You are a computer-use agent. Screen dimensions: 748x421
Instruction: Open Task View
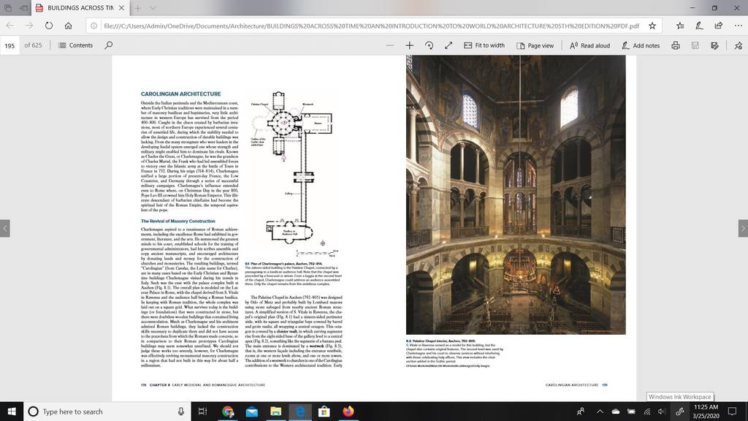point(203,411)
